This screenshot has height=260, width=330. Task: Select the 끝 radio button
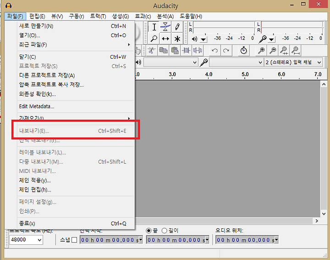[148, 231]
